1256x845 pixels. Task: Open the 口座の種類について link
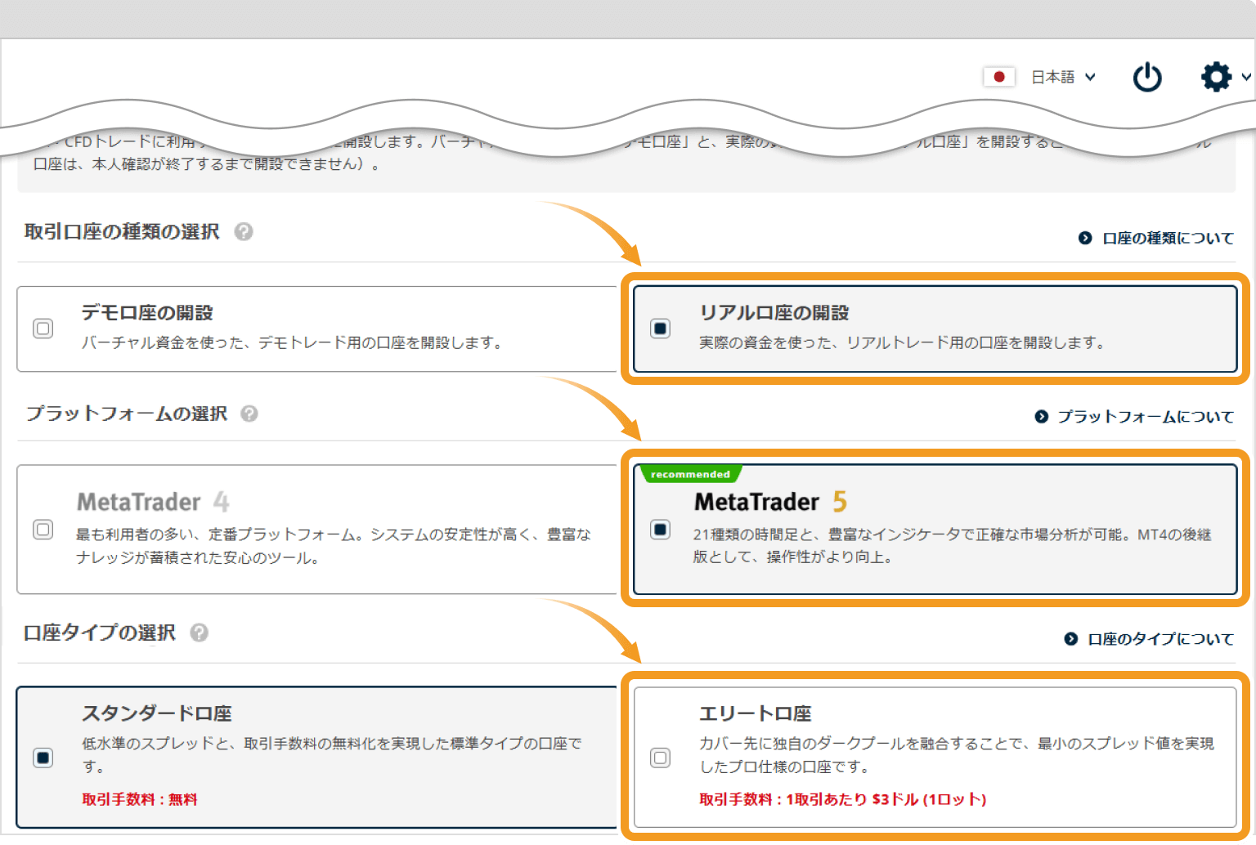(x=1168, y=238)
